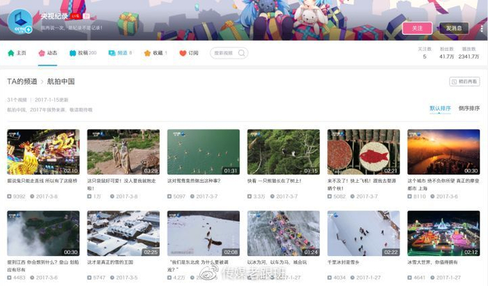Open the 主页 home tab icon
This screenshot has width=488, height=286.
[11, 53]
